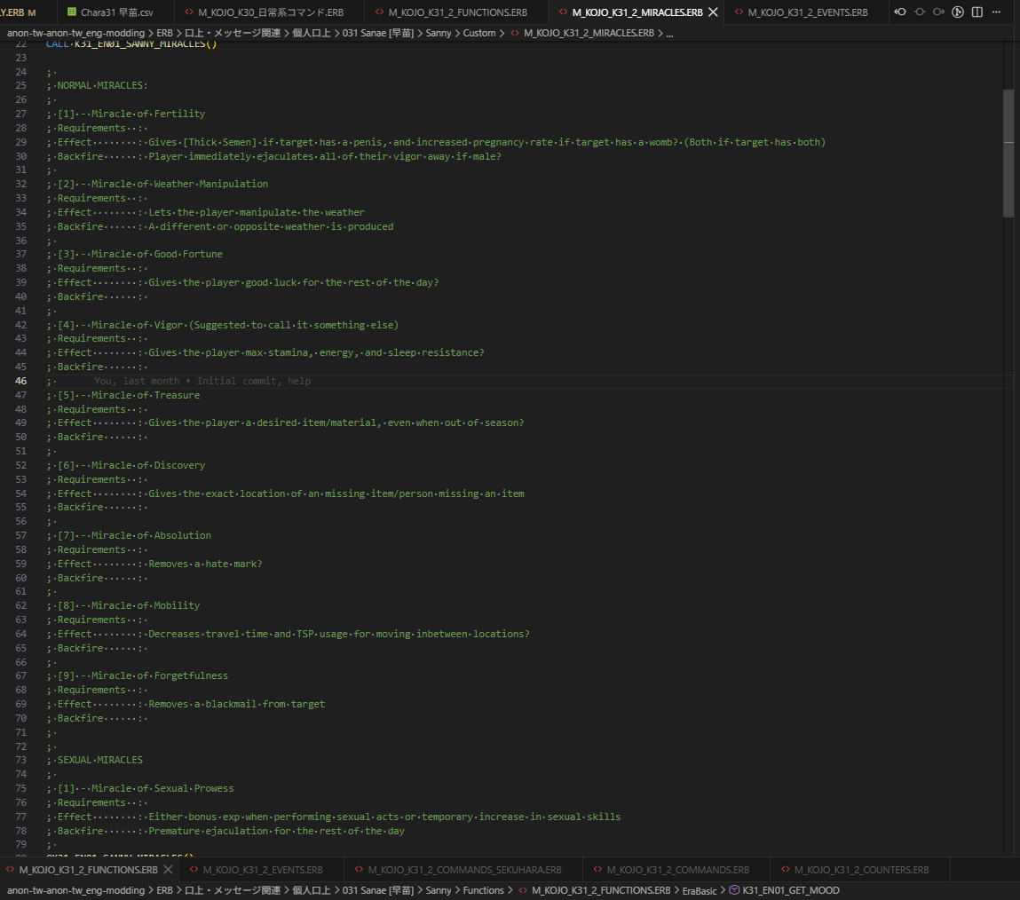The image size is (1020, 900).
Task: Expand the top breadcrumb ellipsis symbol
Action: tap(669, 33)
